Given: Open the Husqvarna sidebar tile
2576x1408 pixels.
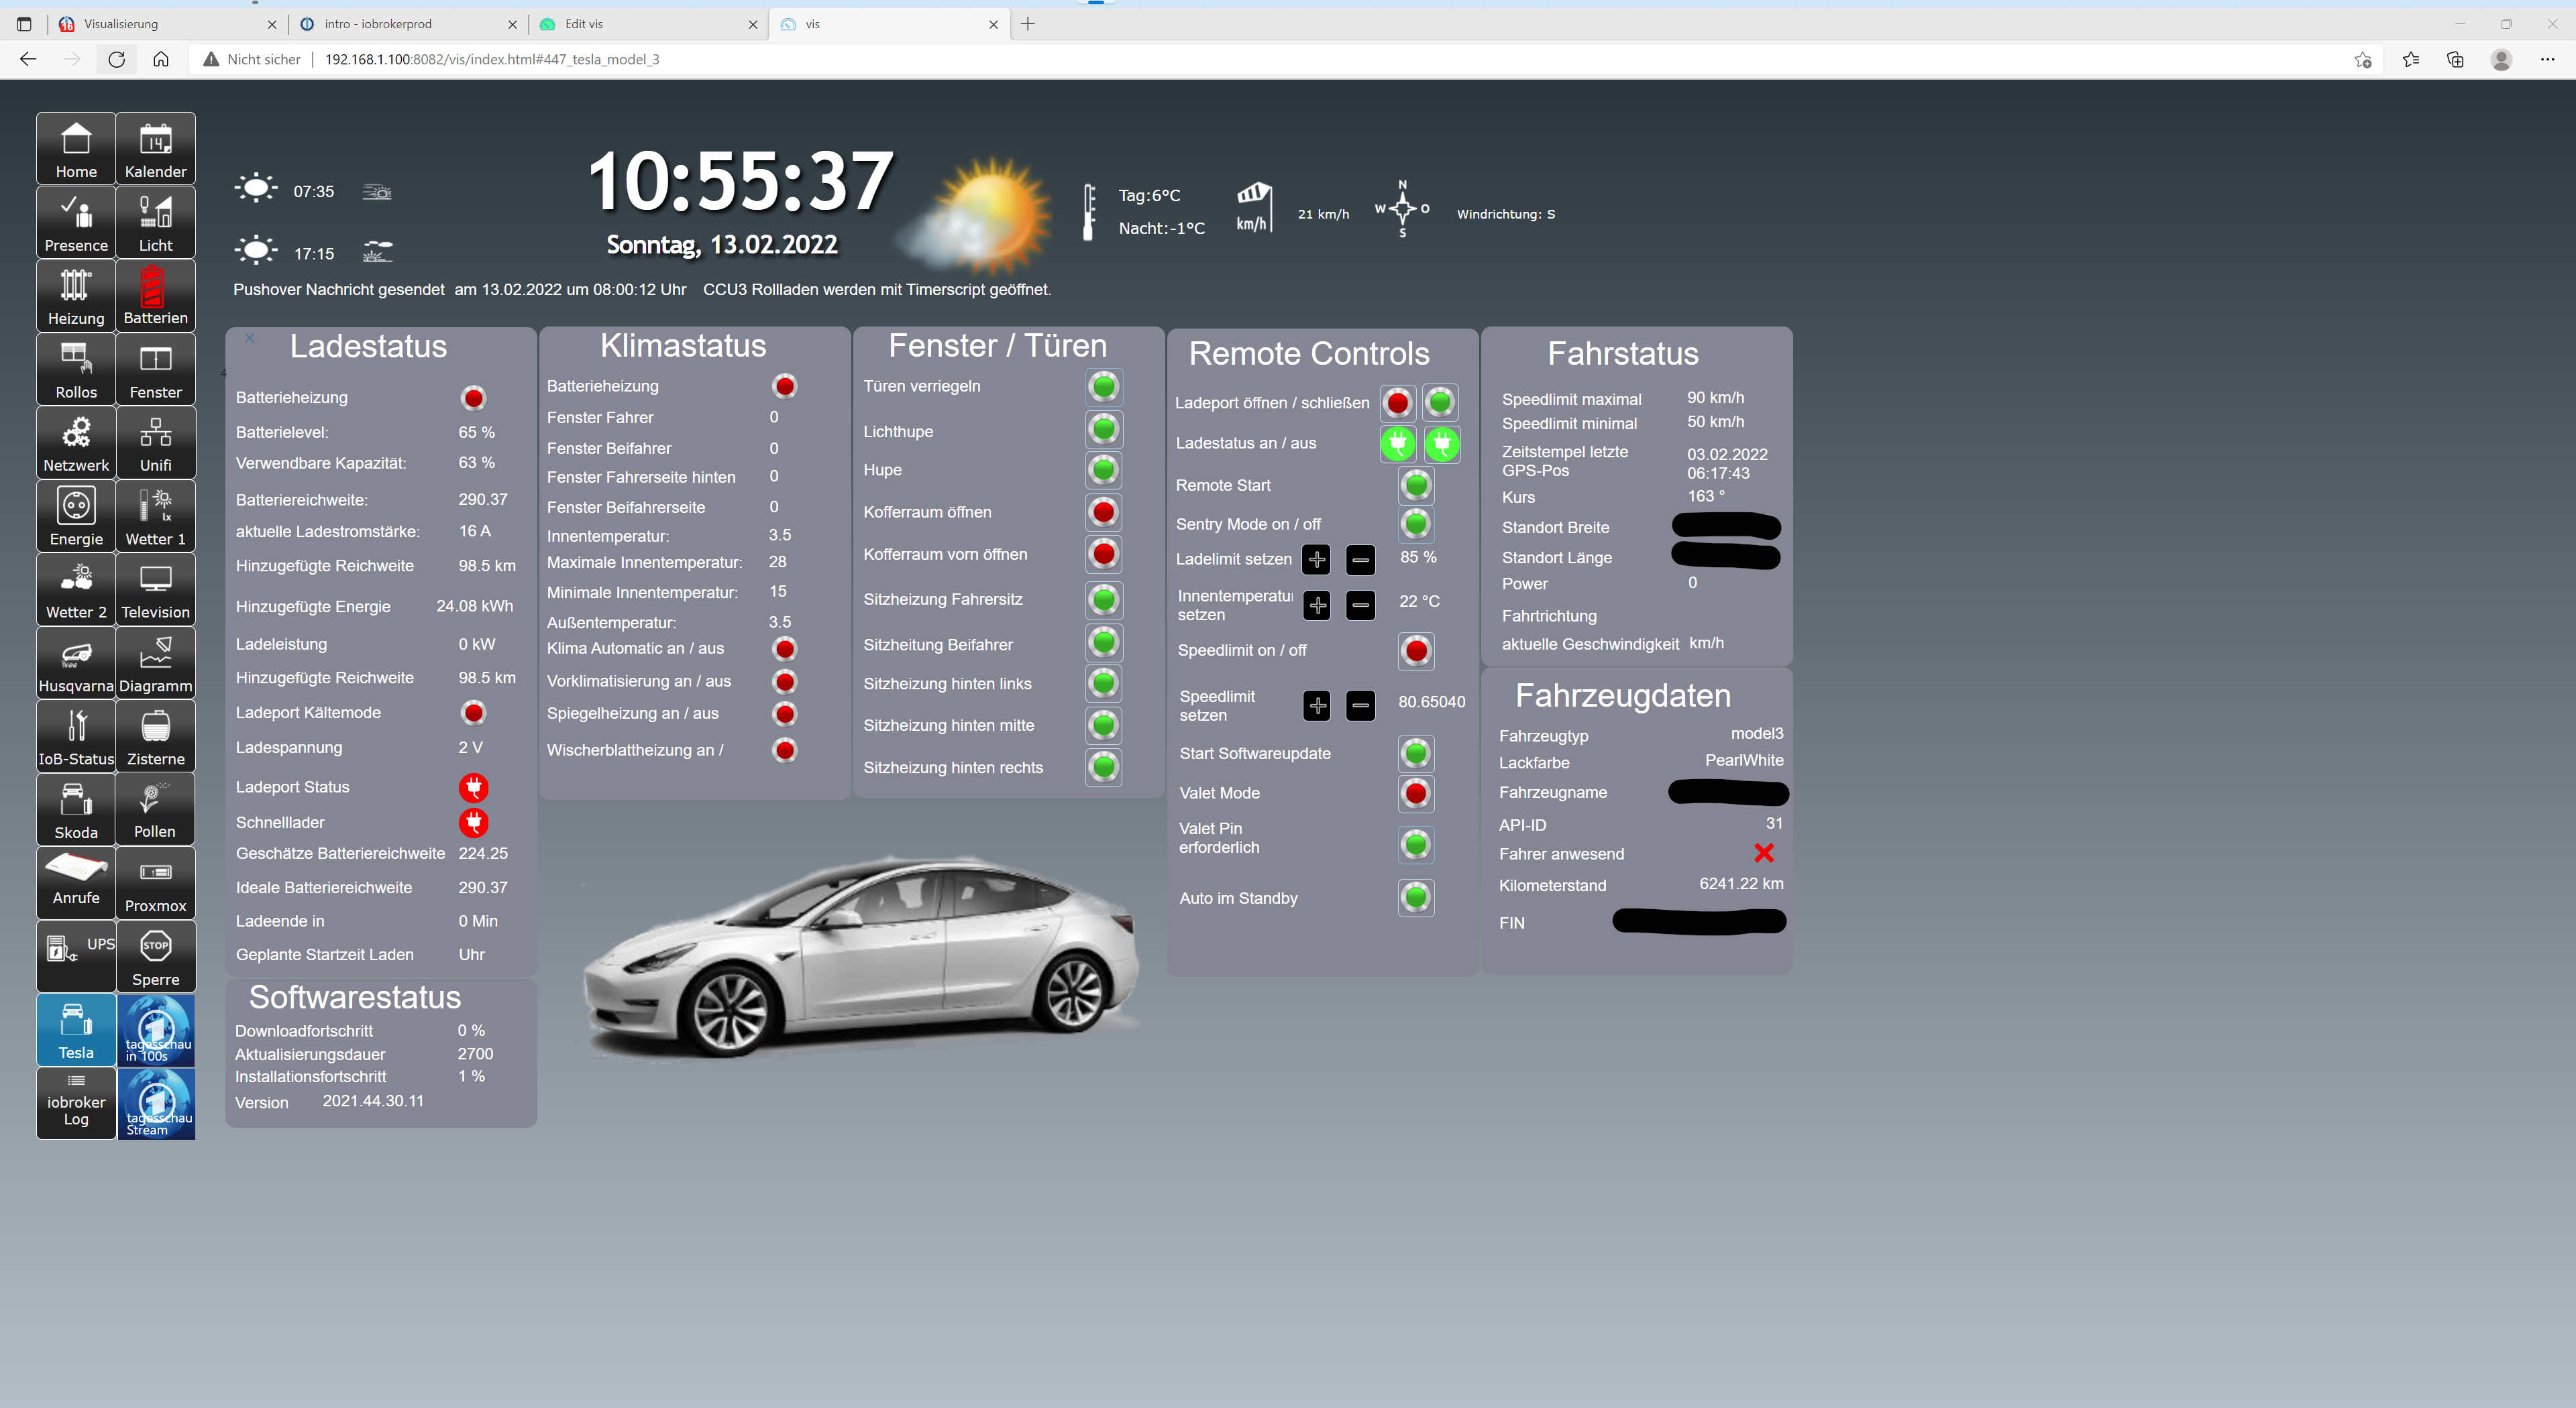Looking at the screenshot, I should (x=76, y=664).
